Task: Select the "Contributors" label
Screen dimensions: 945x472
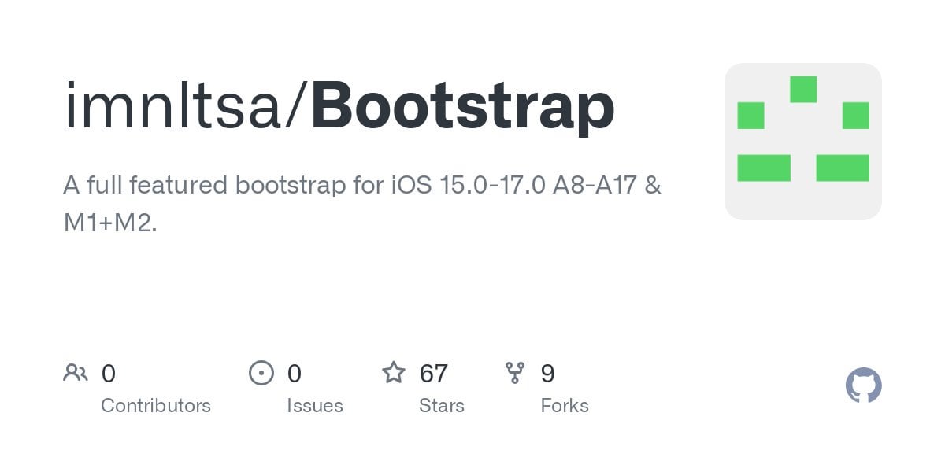Action: tap(156, 406)
